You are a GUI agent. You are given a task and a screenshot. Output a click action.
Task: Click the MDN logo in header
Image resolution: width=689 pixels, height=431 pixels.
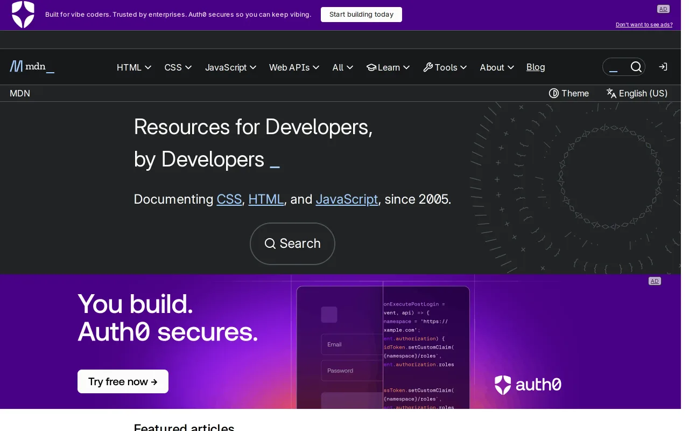tap(32, 67)
